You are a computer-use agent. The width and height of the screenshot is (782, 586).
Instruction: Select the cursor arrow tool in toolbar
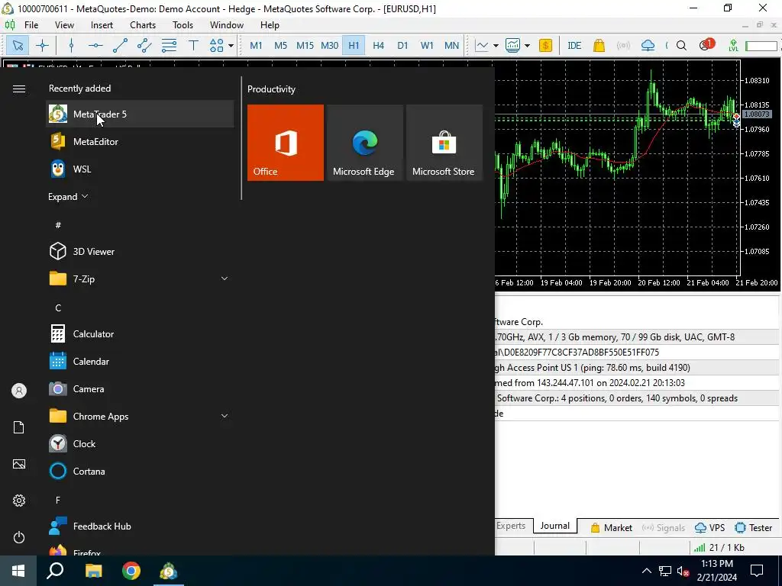(x=18, y=45)
